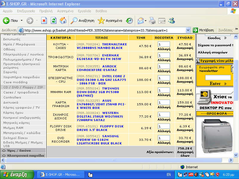The image size is (239, 179).
Task: Open the Αγαπημένα menu
Action: coord(65,11)
